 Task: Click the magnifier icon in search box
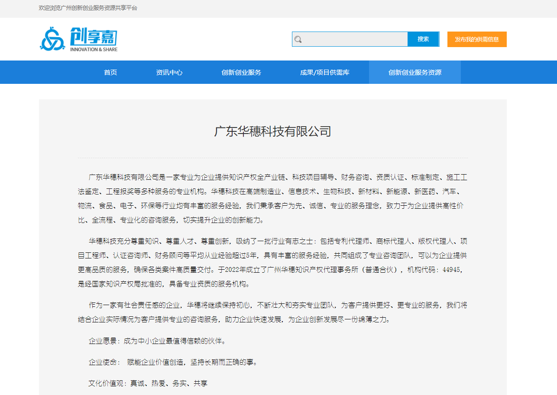[x=298, y=39]
